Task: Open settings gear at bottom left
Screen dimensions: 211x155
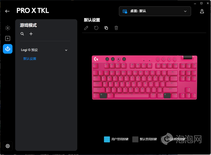Action: click(x=8, y=146)
